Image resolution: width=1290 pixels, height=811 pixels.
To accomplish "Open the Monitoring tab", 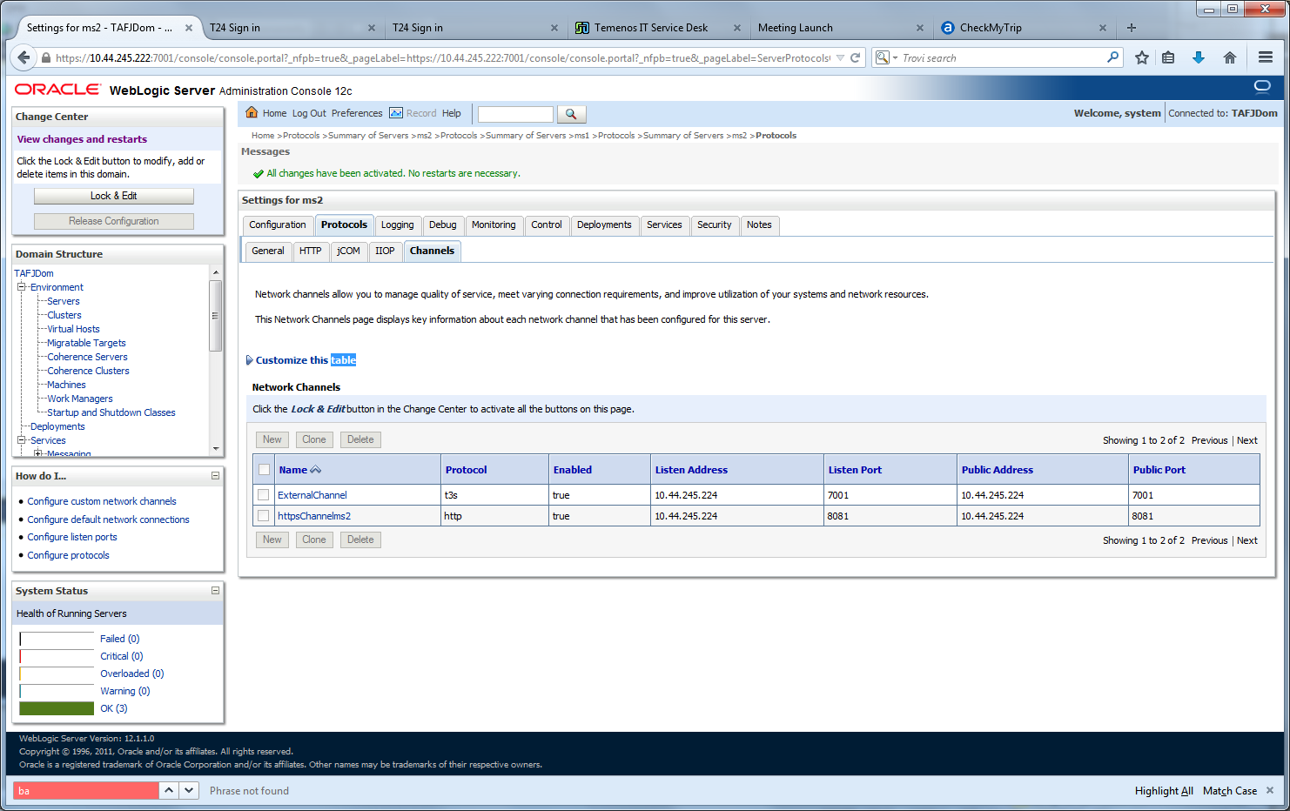I will tap(494, 225).
